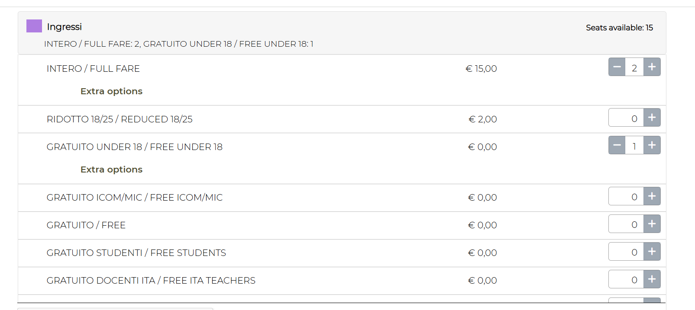Select the GRATUITO UNDER 18 quantity field
Image resolution: width=695 pixels, height=310 pixels.
point(634,146)
